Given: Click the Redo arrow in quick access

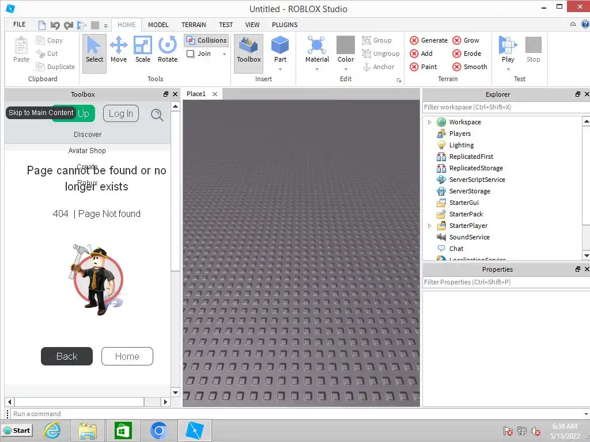Looking at the screenshot, I should tap(68, 25).
